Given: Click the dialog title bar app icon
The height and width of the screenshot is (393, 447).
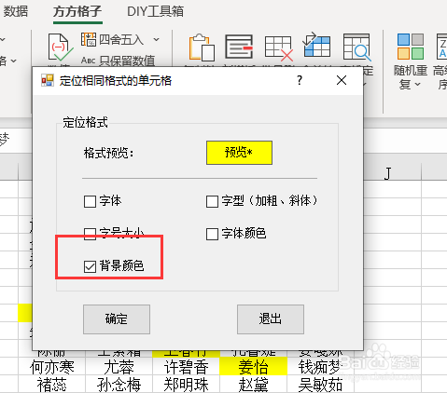Looking at the screenshot, I should point(48,80).
